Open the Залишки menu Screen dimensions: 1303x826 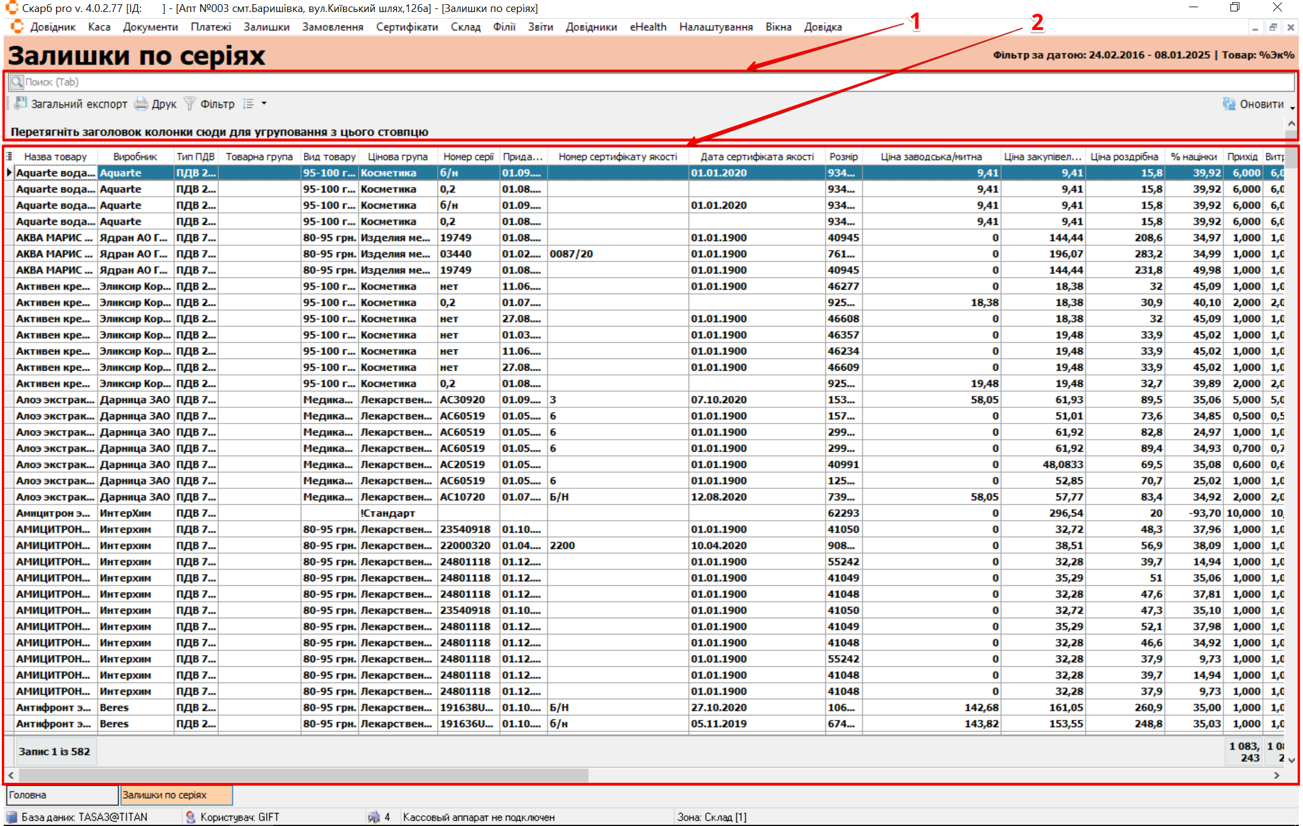266,27
